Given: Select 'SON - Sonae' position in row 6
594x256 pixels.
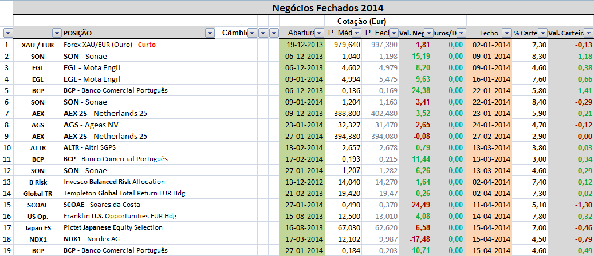Looking at the screenshot, I should (139, 102).
